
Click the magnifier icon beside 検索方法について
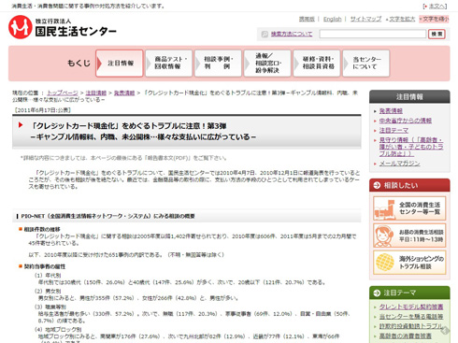(265, 34)
